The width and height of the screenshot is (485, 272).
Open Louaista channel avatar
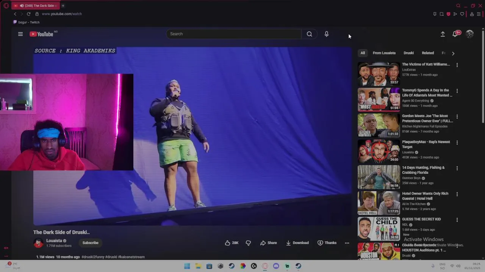click(x=38, y=243)
